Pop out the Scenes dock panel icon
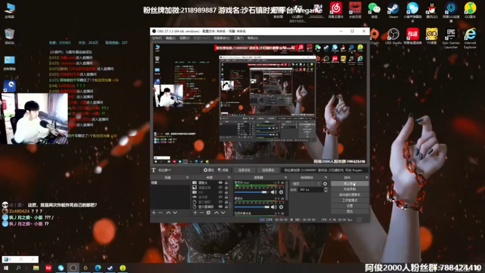485x273 pixels. tap(187, 178)
